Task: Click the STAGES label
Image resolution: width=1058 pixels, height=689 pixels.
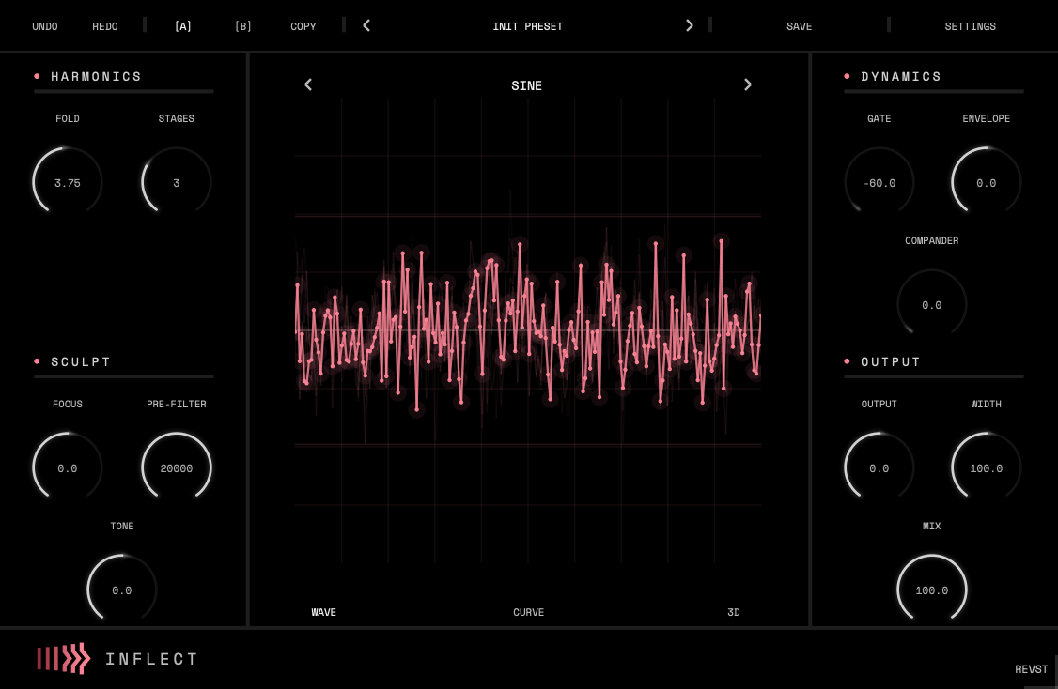Action: tap(176, 118)
